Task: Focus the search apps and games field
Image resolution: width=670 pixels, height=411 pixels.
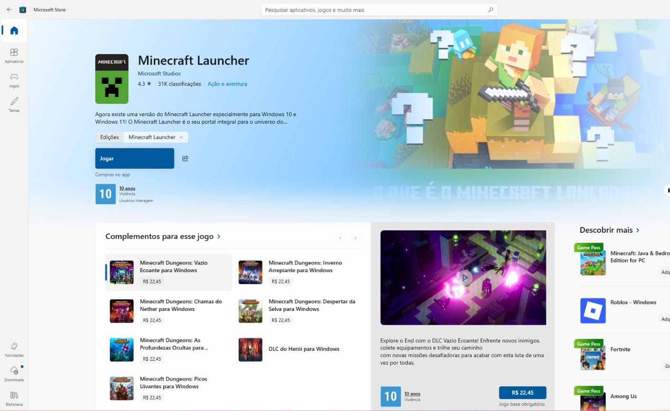Action: point(379,10)
